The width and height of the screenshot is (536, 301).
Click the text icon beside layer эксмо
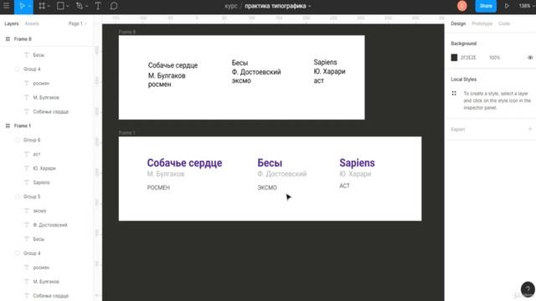tap(27, 211)
